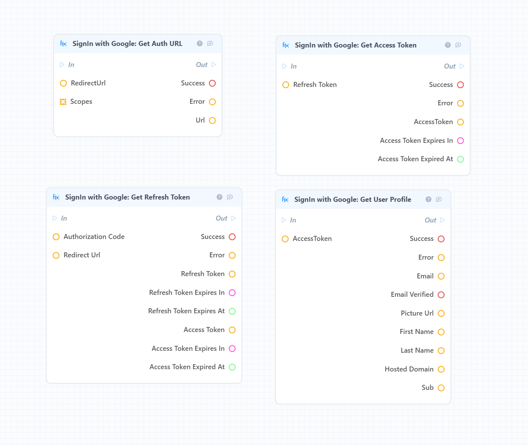
Task: Open help icon on Get User Profile block
Action: click(429, 199)
